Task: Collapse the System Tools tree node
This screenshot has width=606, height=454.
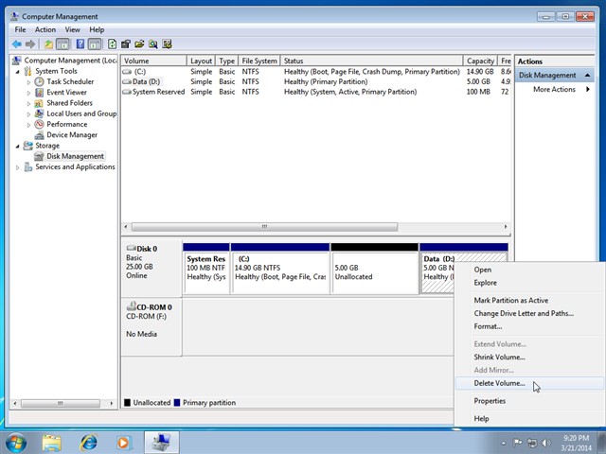Action: tap(17, 72)
